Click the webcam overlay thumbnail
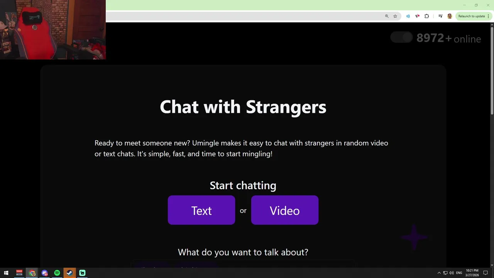Viewport: 494px width, 278px height. coord(53,30)
